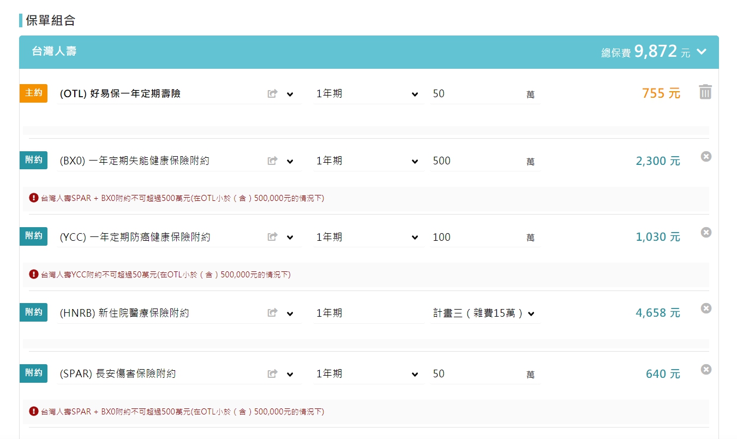737x439 pixels.
Task: Open the 計畫三（雜費15萬）plan dropdown
Action: tap(485, 313)
